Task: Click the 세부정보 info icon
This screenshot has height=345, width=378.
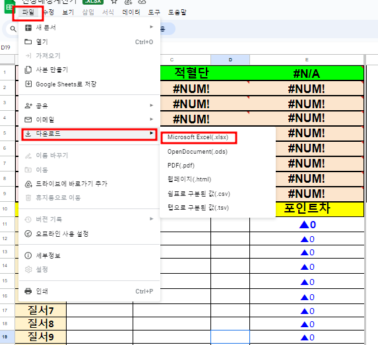Action: (x=28, y=255)
